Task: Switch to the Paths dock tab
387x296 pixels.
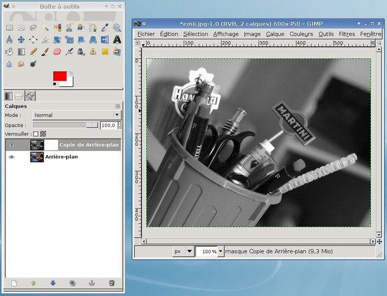Action: coord(30,96)
